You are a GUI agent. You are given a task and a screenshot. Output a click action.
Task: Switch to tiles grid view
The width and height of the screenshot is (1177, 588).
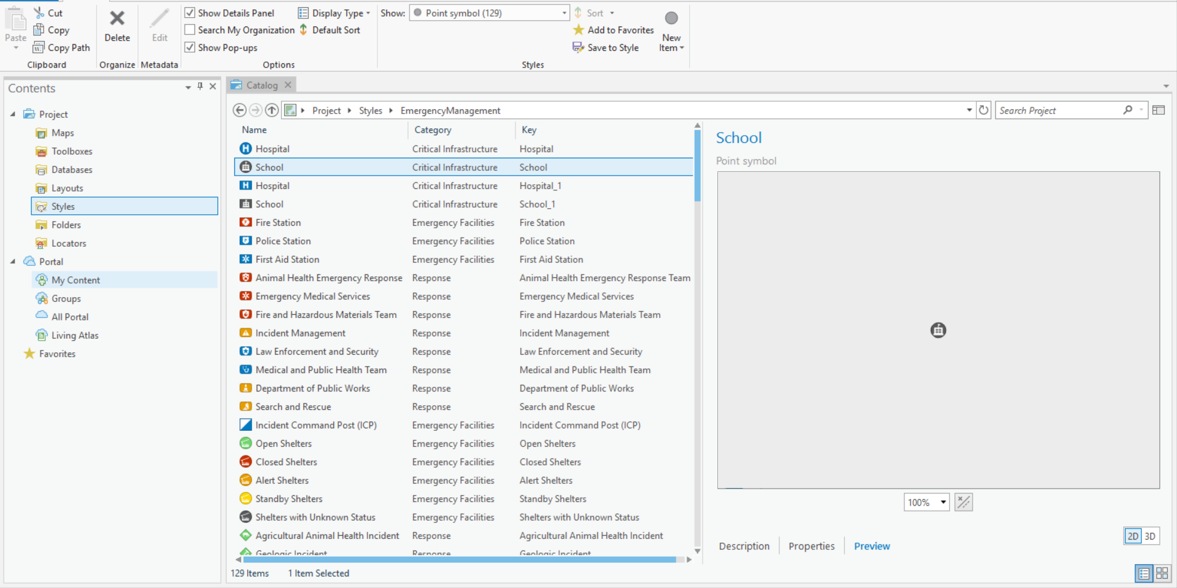(1162, 573)
